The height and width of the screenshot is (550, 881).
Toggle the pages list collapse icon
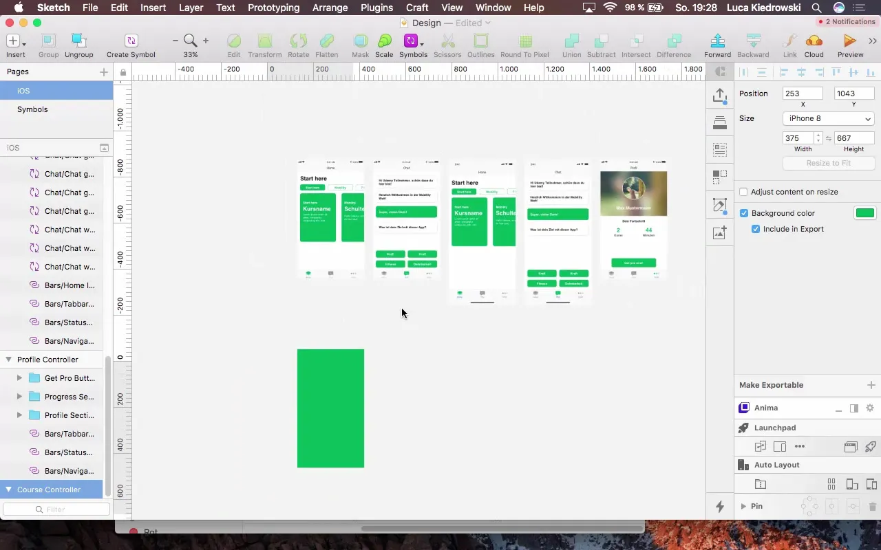pos(104,148)
